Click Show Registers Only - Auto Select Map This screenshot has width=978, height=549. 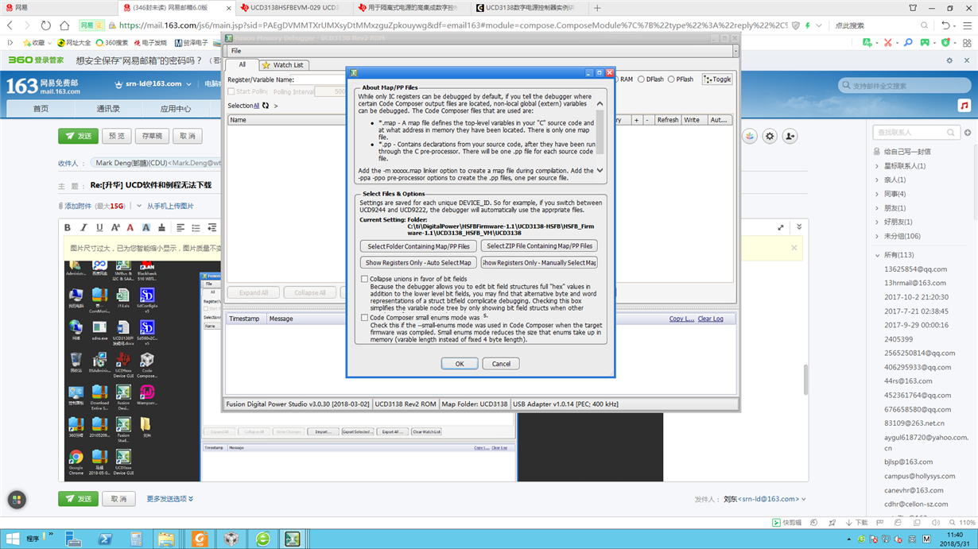pos(418,263)
